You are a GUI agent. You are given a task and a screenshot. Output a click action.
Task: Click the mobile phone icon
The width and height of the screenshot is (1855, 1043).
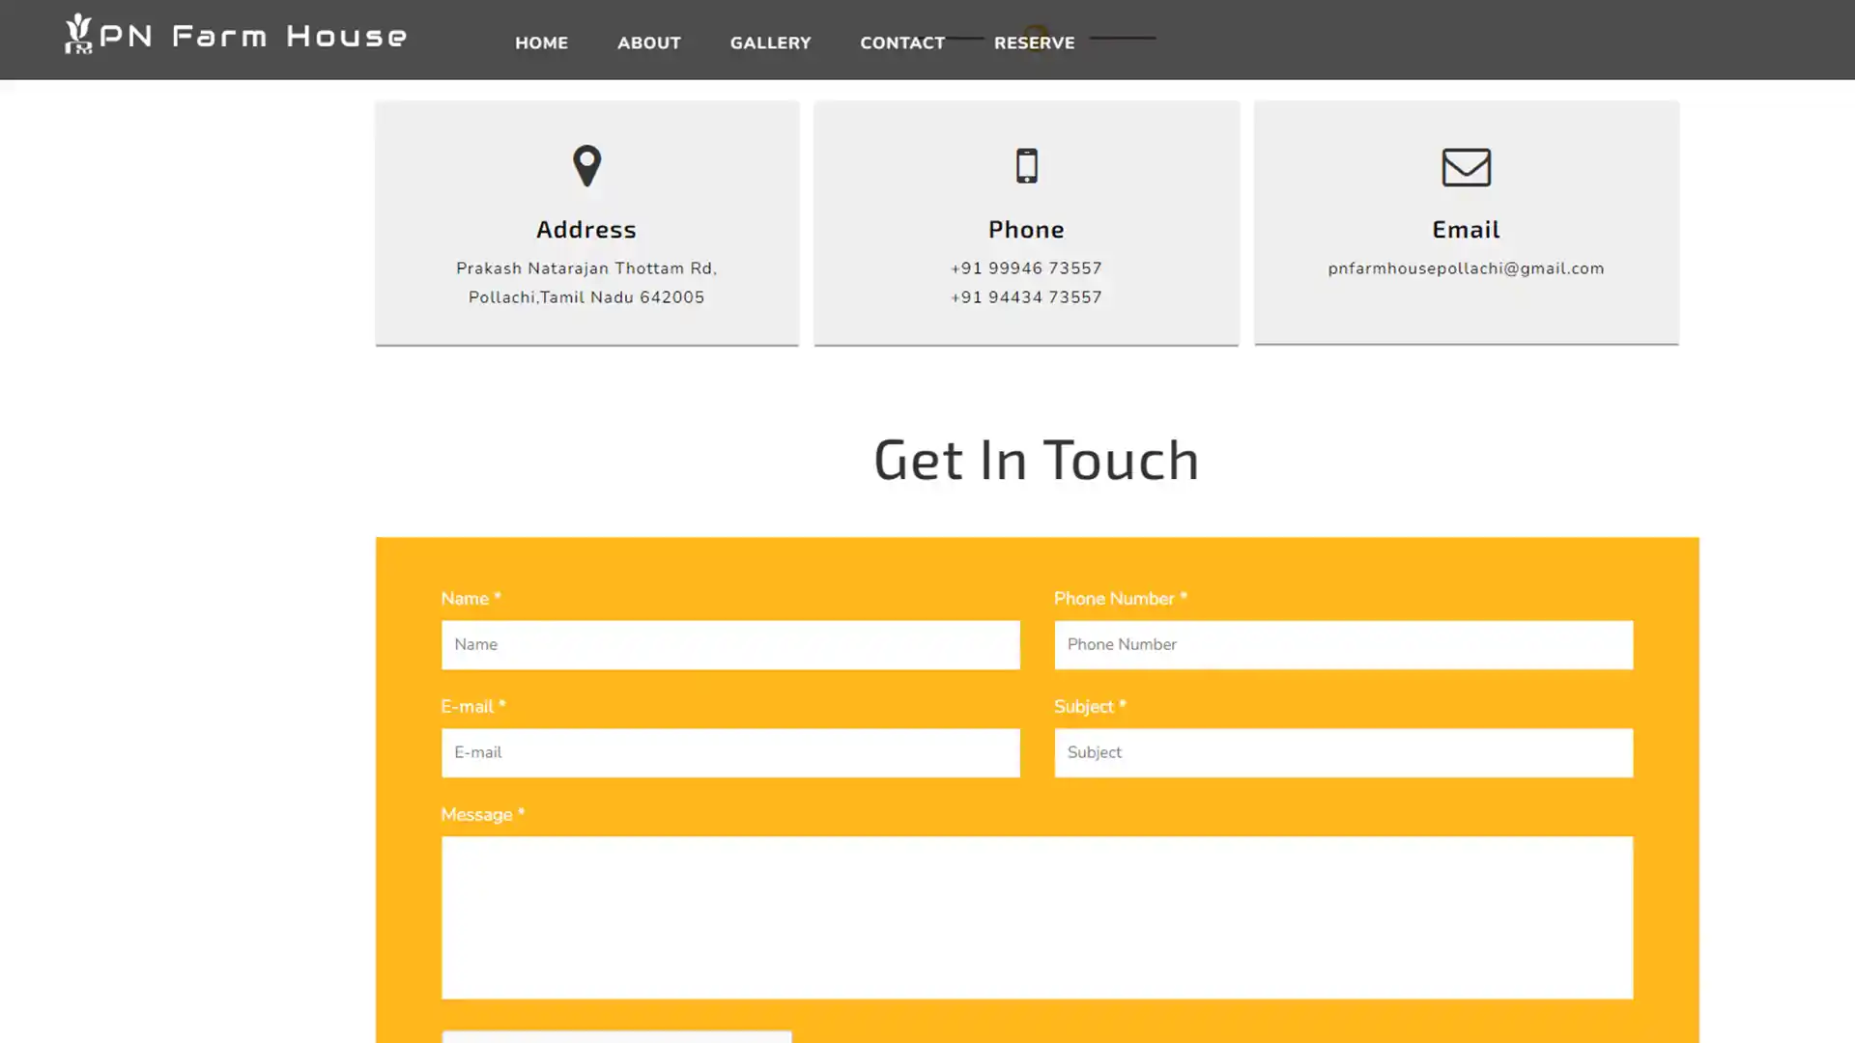(x=1026, y=166)
